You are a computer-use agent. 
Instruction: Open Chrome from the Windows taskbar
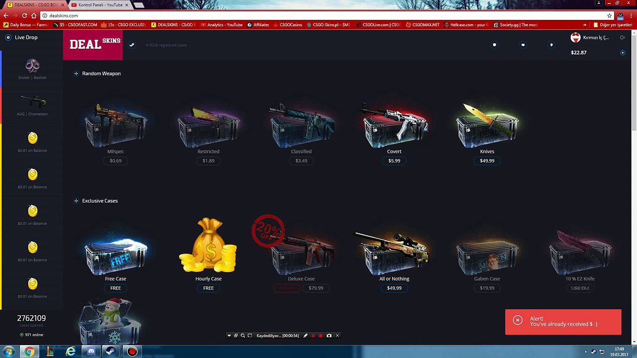click(29, 352)
